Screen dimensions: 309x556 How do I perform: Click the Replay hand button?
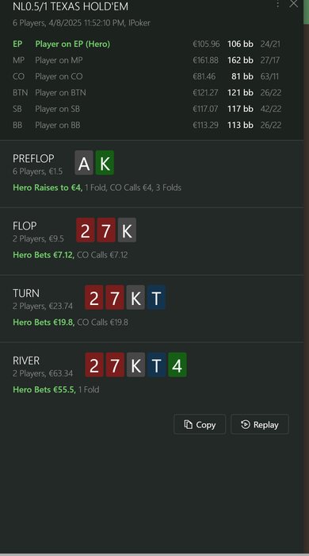[260, 424]
